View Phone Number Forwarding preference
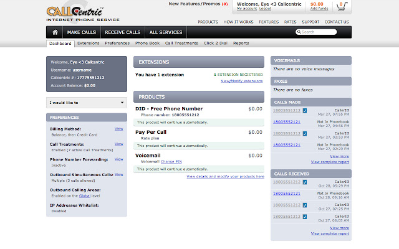 pyautogui.click(x=119, y=159)
